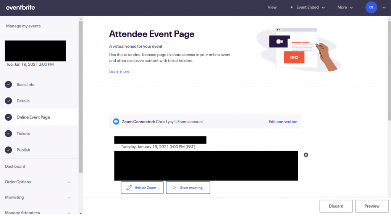Click the sidebar scroll down arrow
391x216 pixels.
81,213
